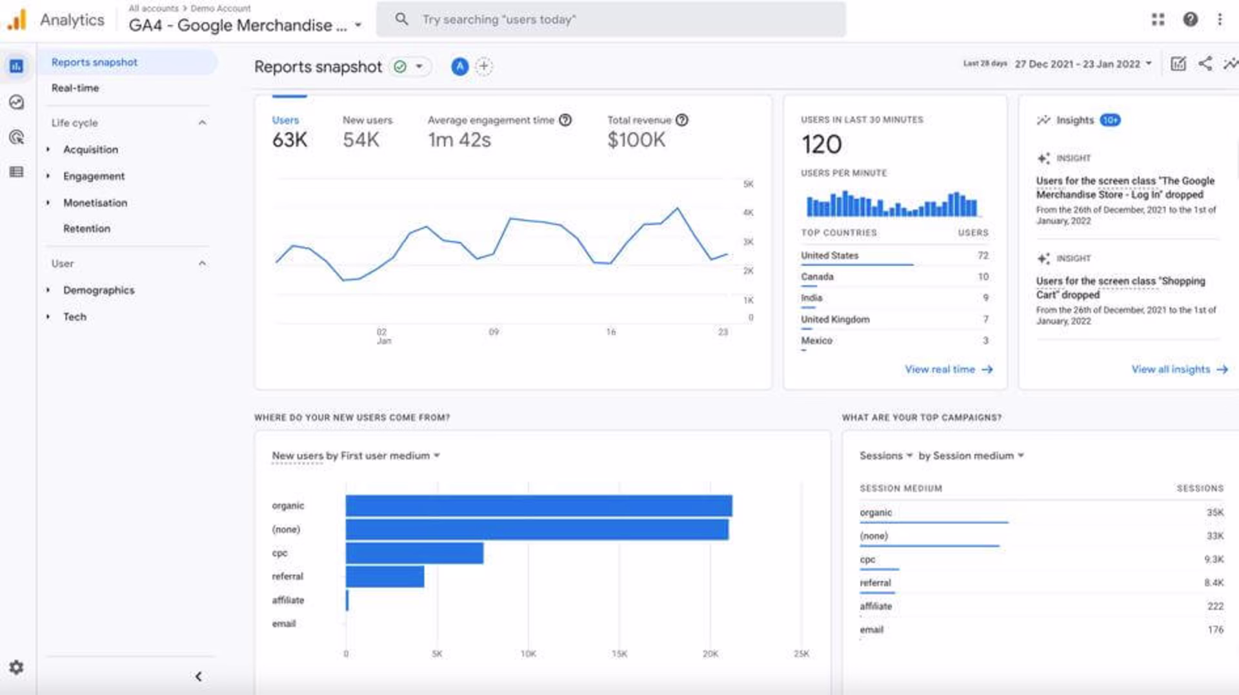Click the affiliate session medium row
The height and width of the screenshot is (695, 1239).
pos(1042,607)
